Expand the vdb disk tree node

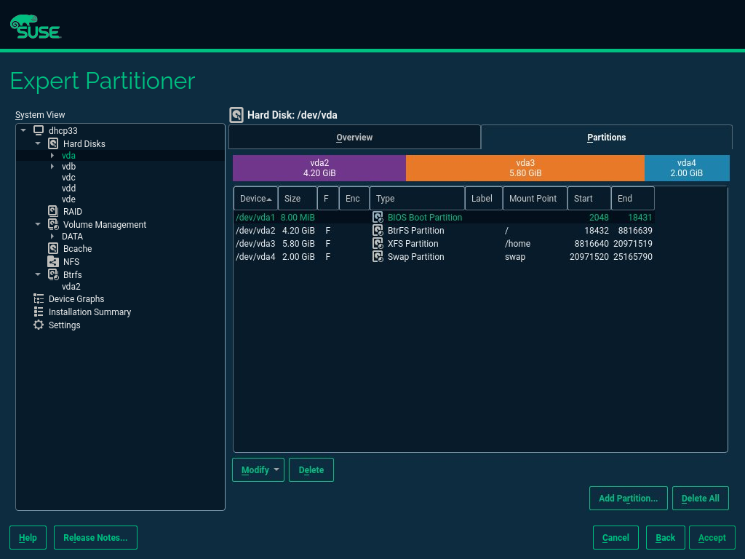52,167
